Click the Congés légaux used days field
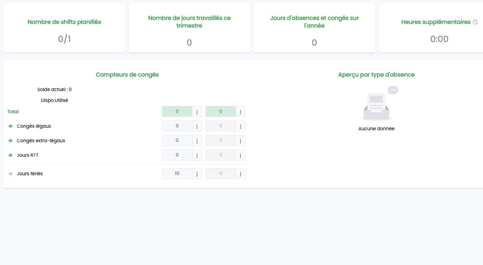The height and width of the screenshot is (265, 483). coord(221,126)
